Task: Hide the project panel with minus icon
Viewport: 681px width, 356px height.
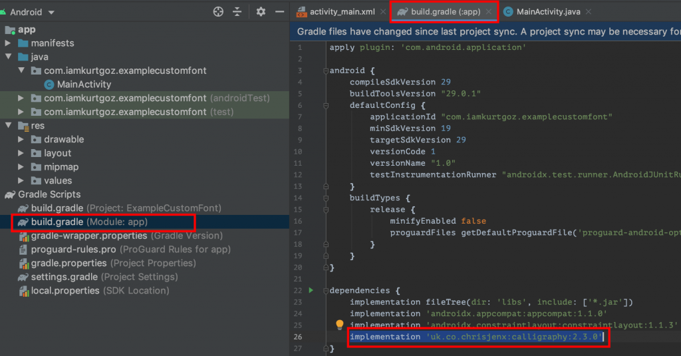Action: click(280, 12)
